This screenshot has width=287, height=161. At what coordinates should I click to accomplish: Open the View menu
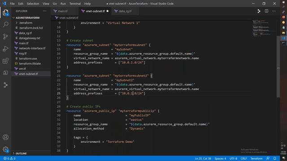coord(46,4)
